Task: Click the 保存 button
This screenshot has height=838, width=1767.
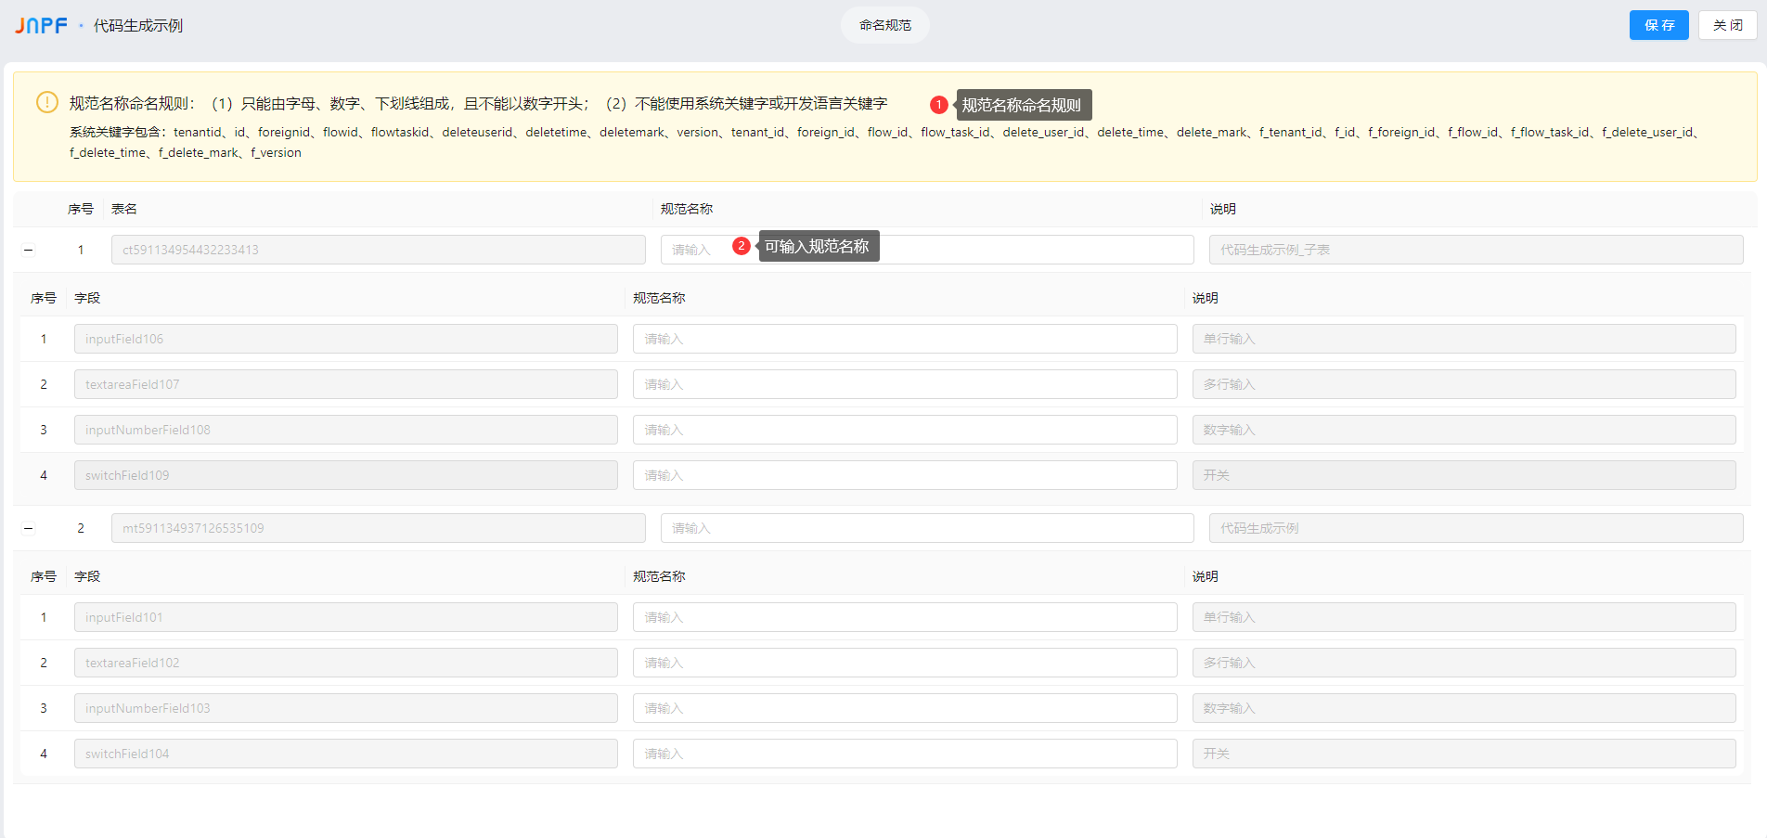Action: [1658, 25]
